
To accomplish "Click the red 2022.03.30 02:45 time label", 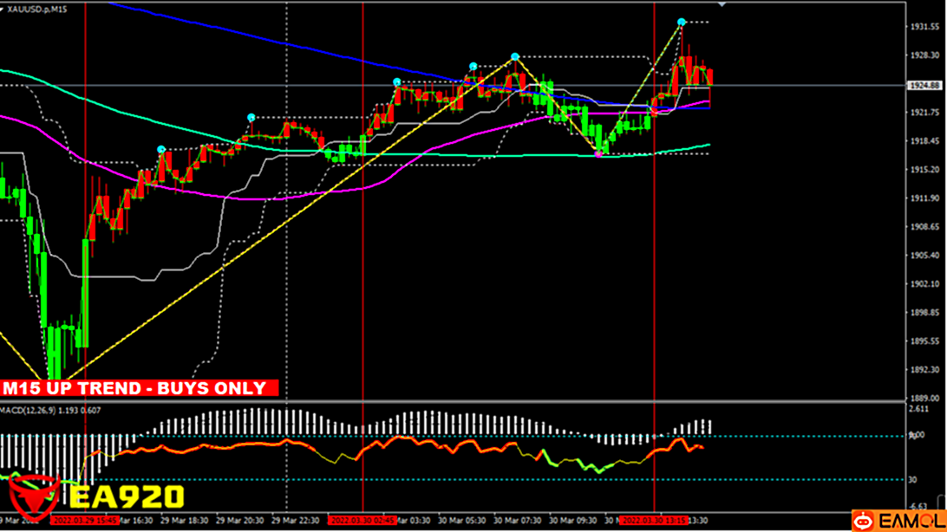I will pos(362,521).
